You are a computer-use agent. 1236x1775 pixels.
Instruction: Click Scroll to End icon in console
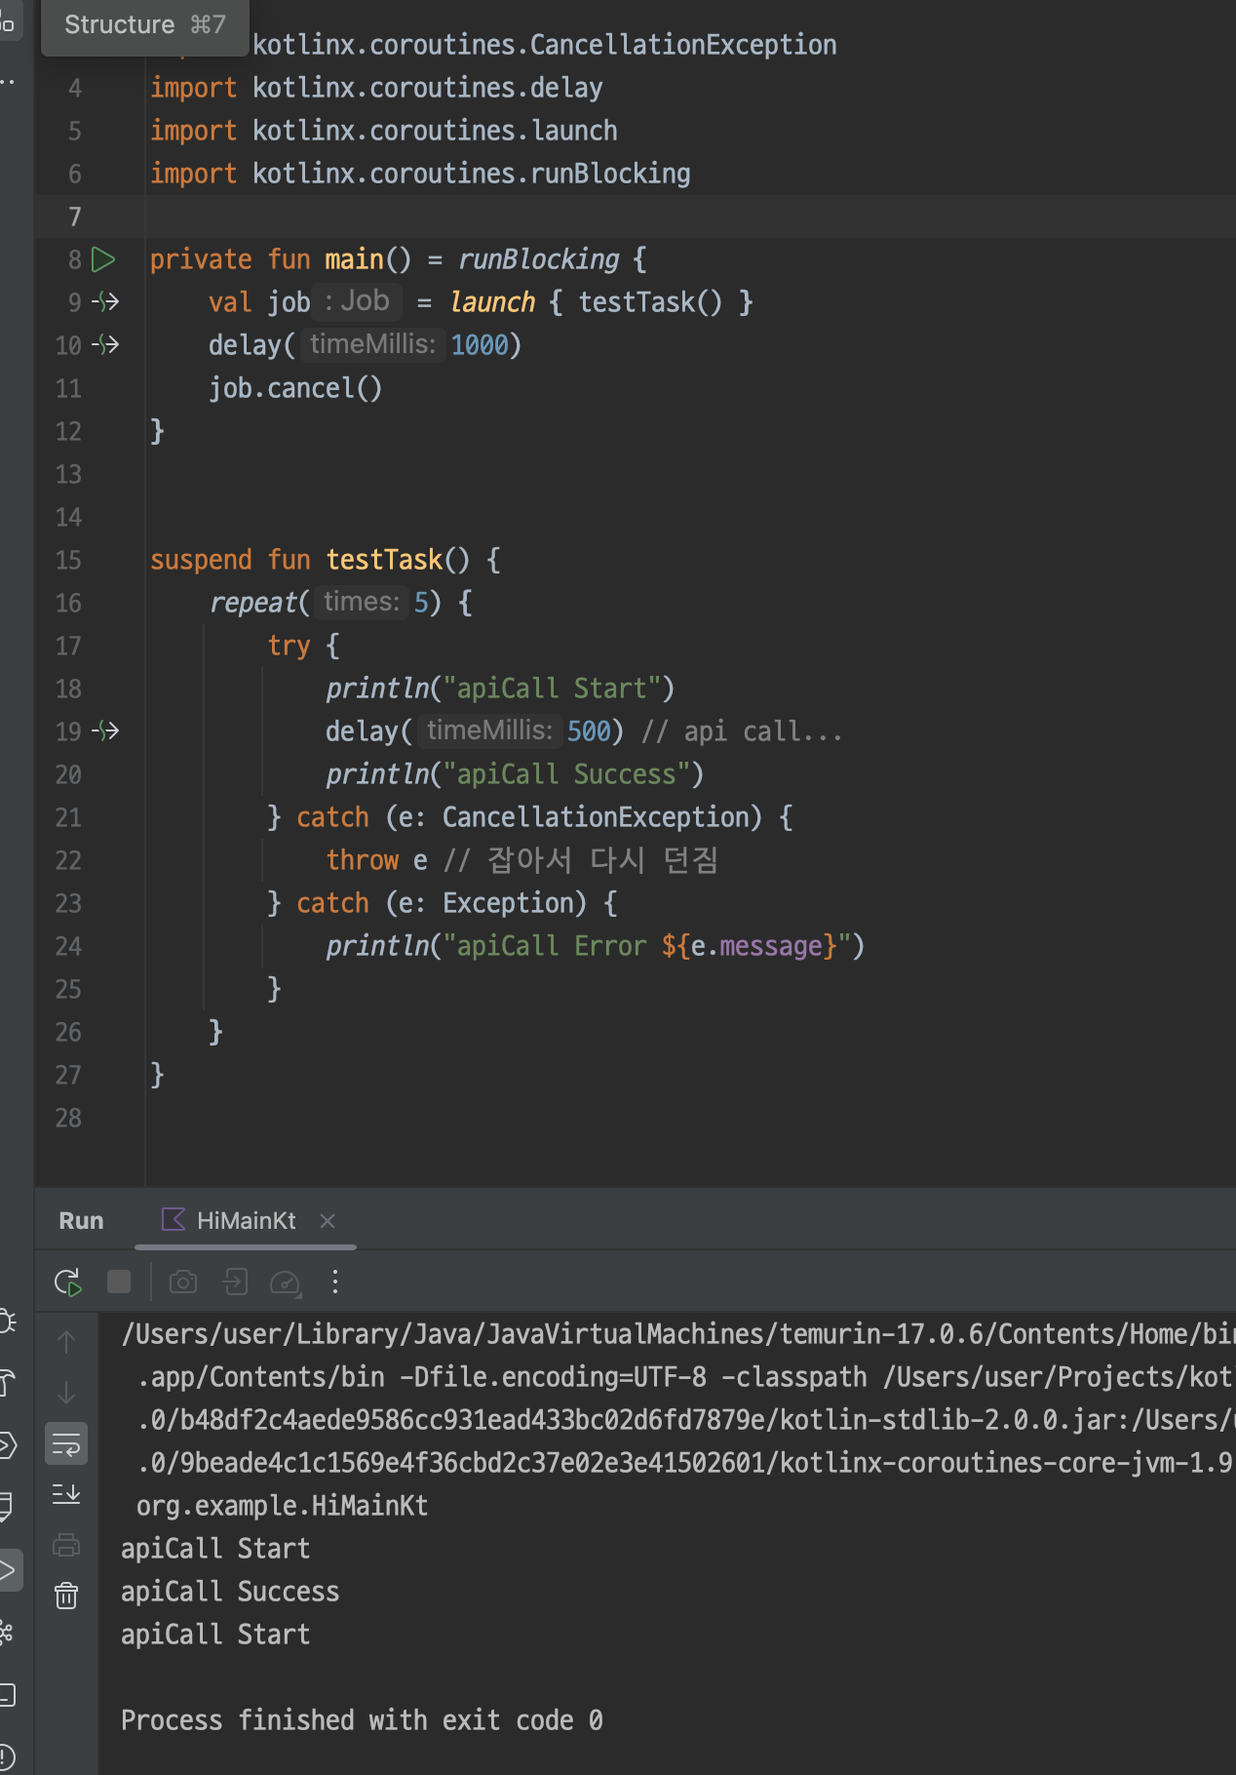click(66, 1494)
